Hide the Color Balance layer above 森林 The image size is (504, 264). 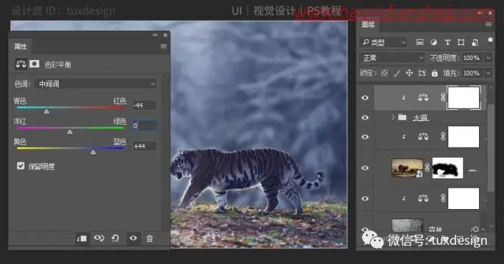(x=365, y=198)
